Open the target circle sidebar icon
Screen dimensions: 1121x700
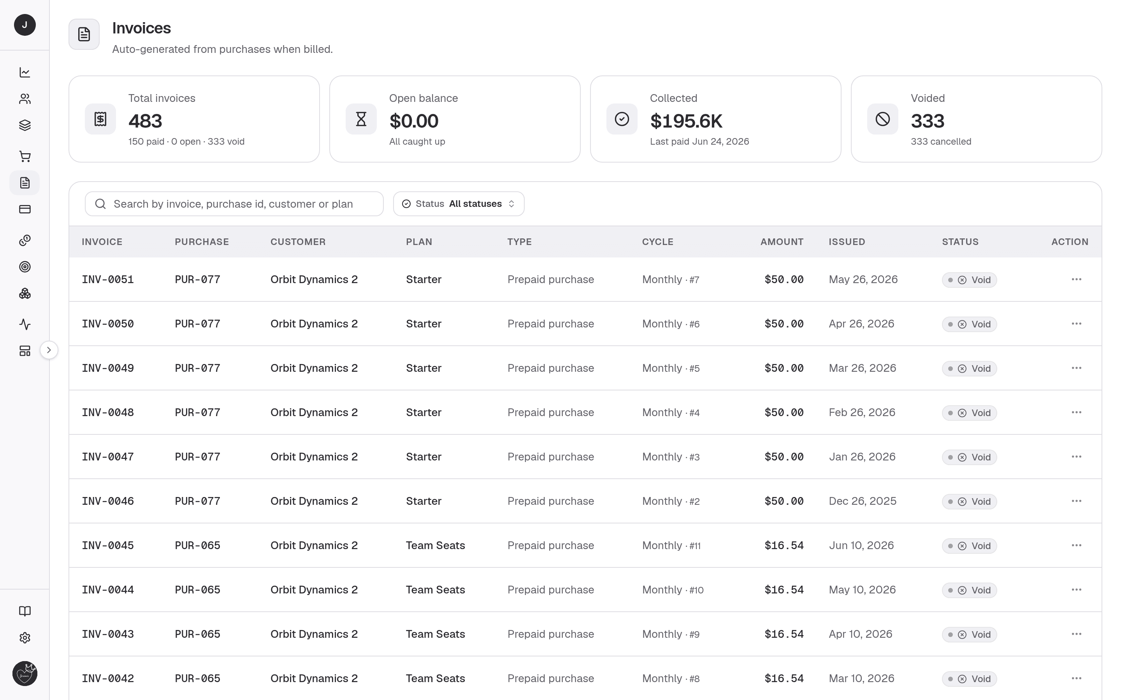point(25,267)
